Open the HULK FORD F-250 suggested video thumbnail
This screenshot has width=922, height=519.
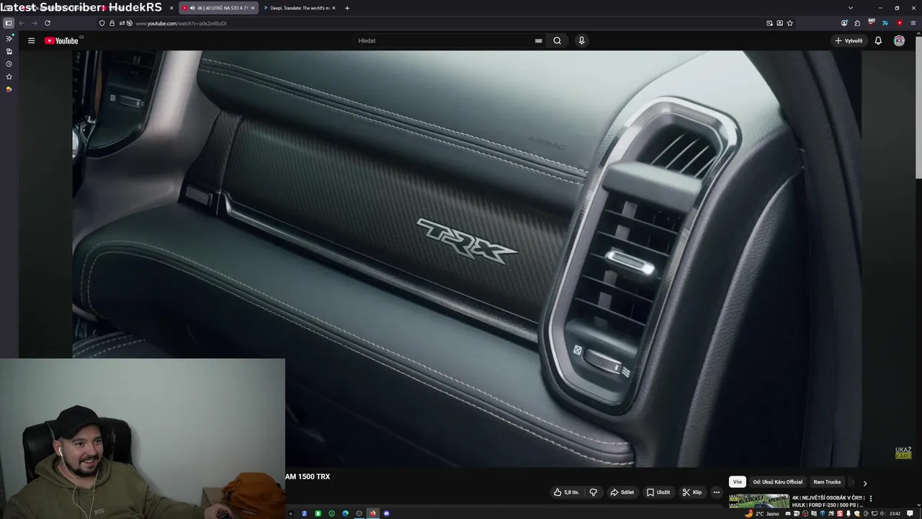point(759,501)
